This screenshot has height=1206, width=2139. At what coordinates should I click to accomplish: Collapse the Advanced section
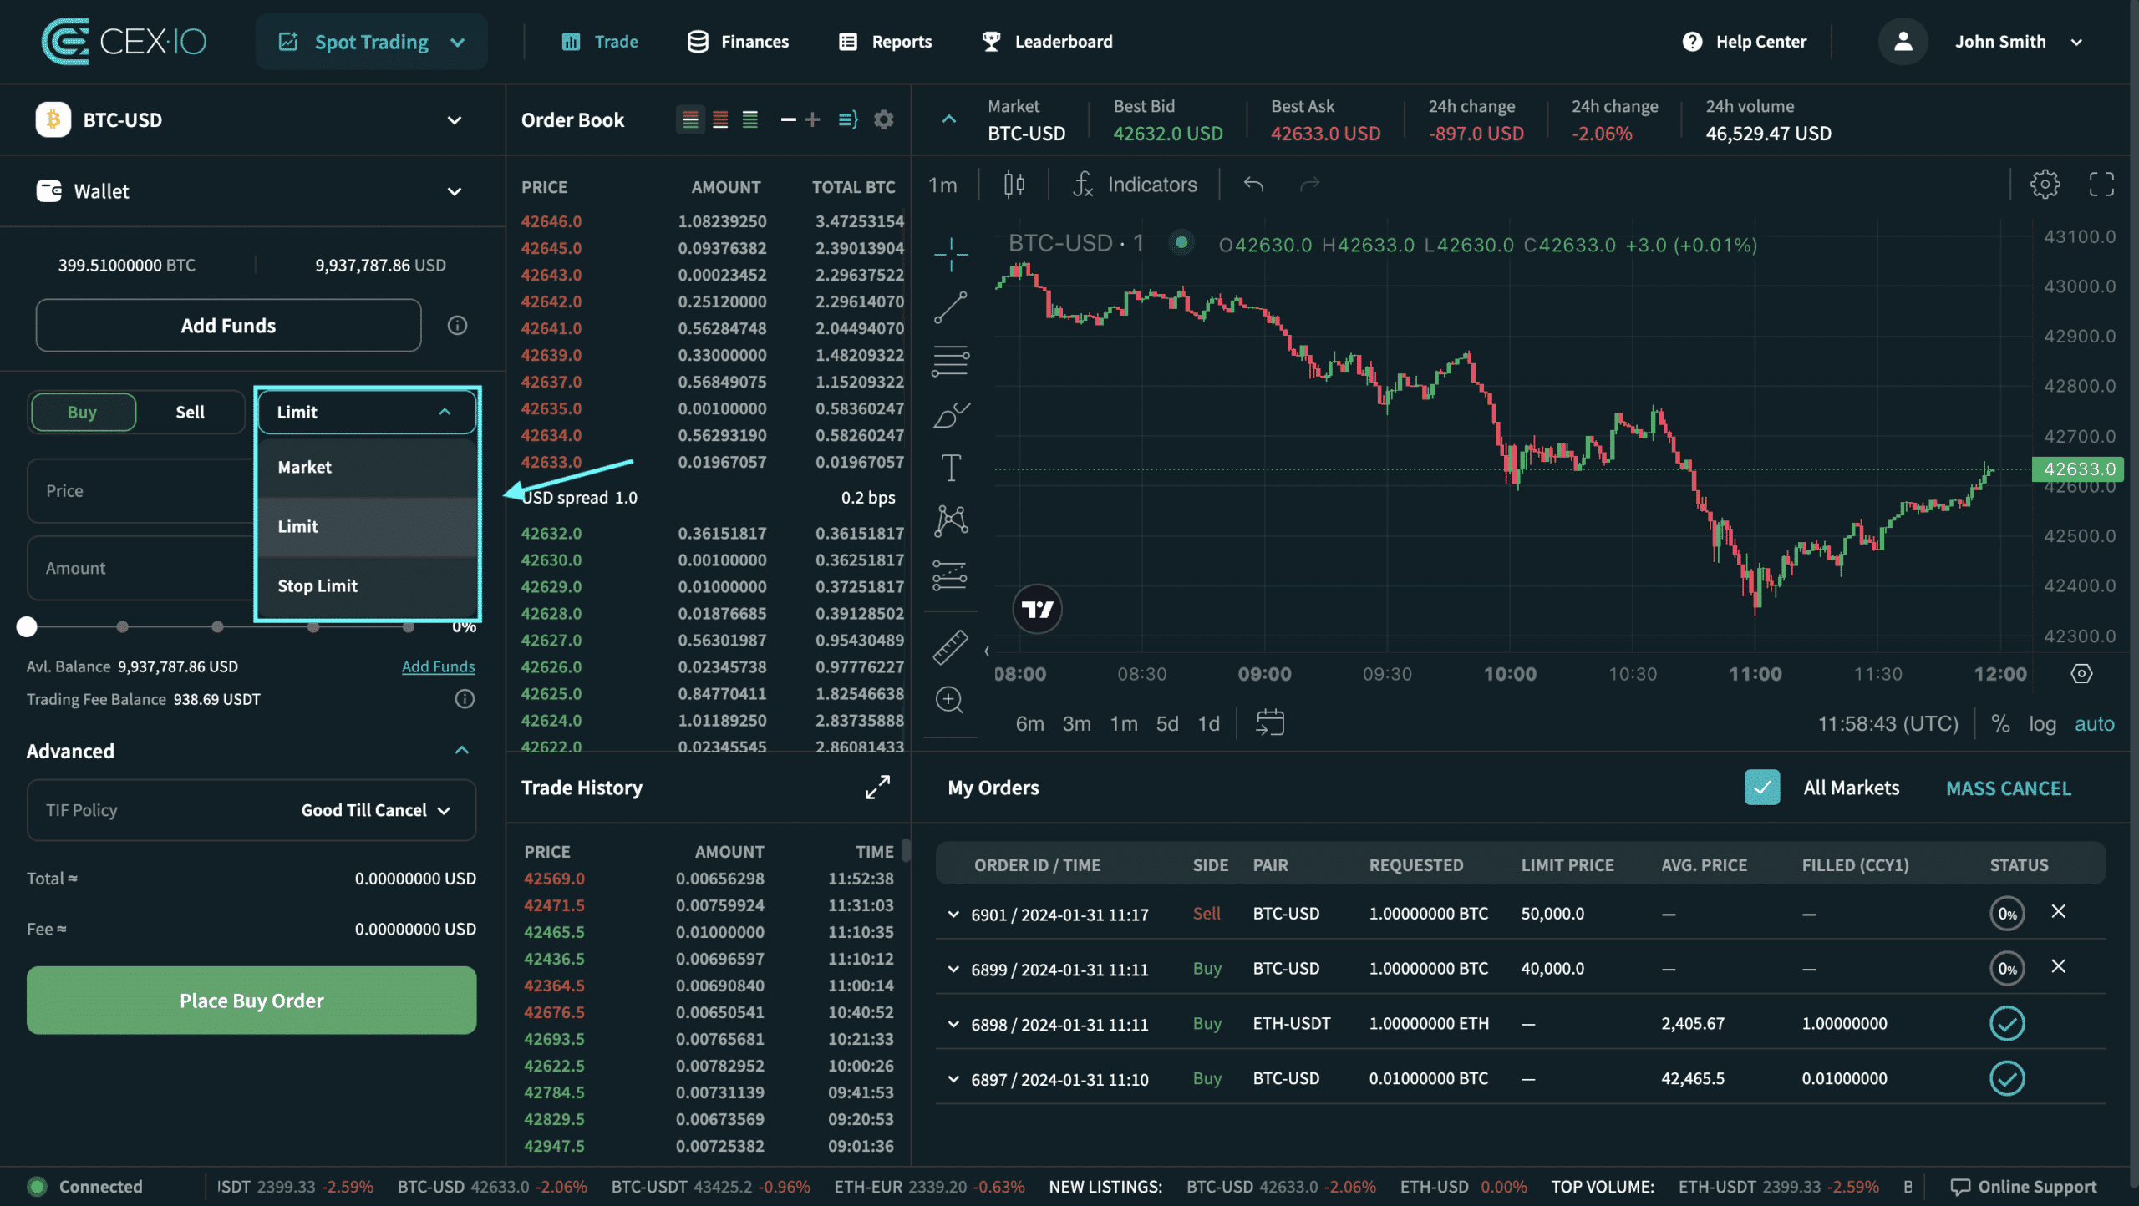[x=461, y=751]
